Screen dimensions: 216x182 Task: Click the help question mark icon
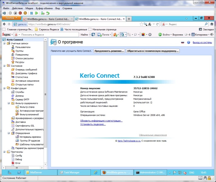(189, 43)
